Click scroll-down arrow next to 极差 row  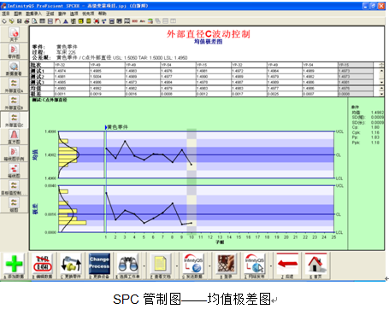tap(381, 94)
